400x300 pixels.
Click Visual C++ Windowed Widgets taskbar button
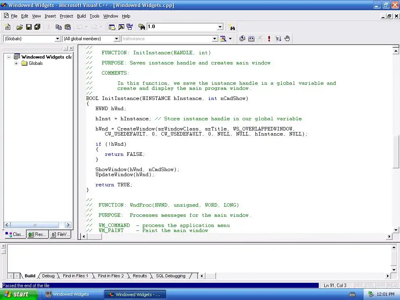(x=135, y=295)
